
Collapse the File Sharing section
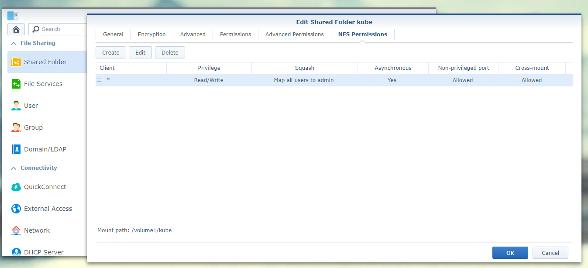[x=14, y=43]
